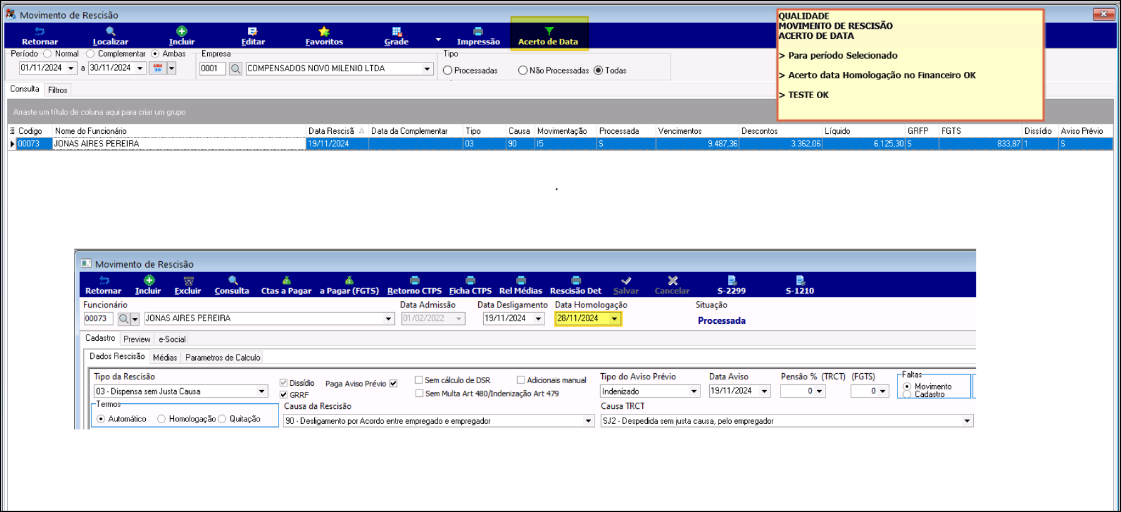
Task: Click the Cancelar X icon
Action: pyautogui.click(x=672, y=286)
